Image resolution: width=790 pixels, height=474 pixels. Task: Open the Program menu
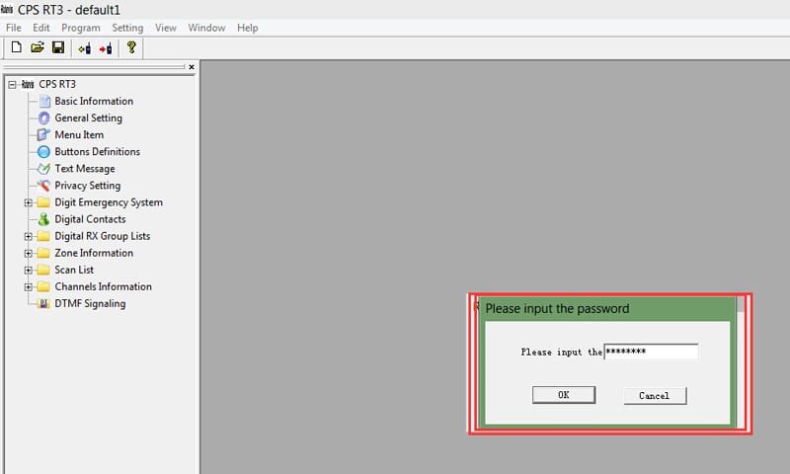pos(81,28)
